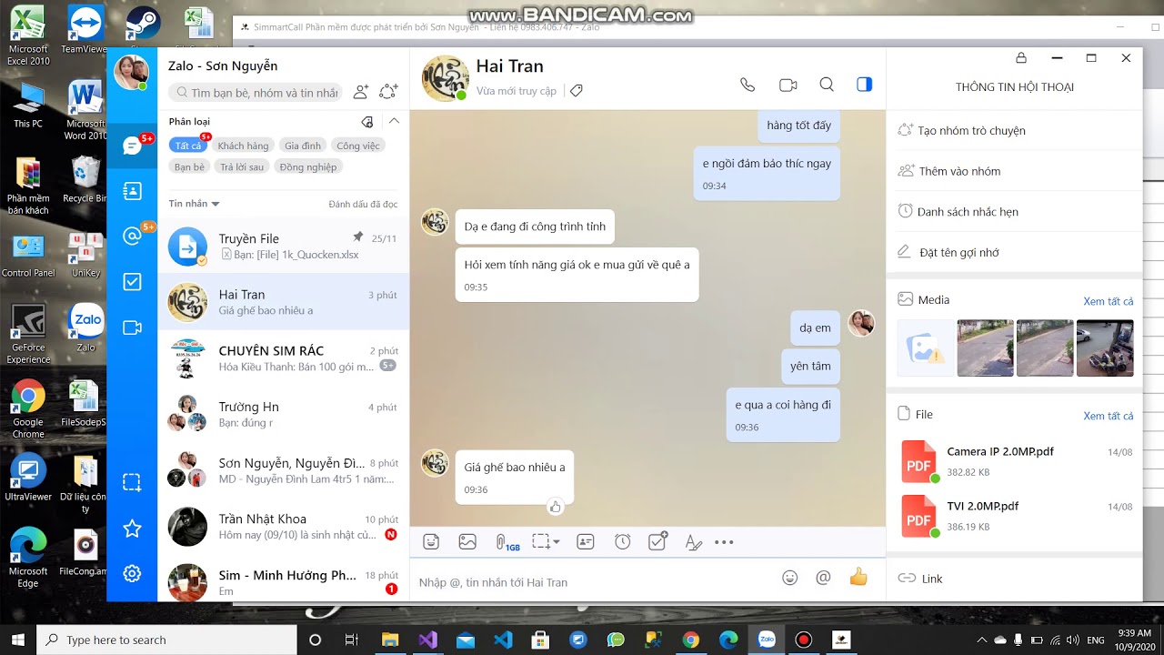Open the Contacts tab in Zalo sidebar

132,191
